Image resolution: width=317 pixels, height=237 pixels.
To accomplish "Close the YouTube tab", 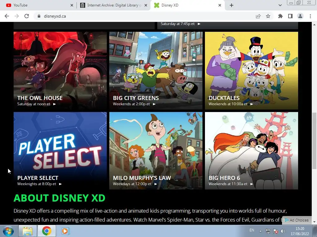I will (x=72, y=5).
